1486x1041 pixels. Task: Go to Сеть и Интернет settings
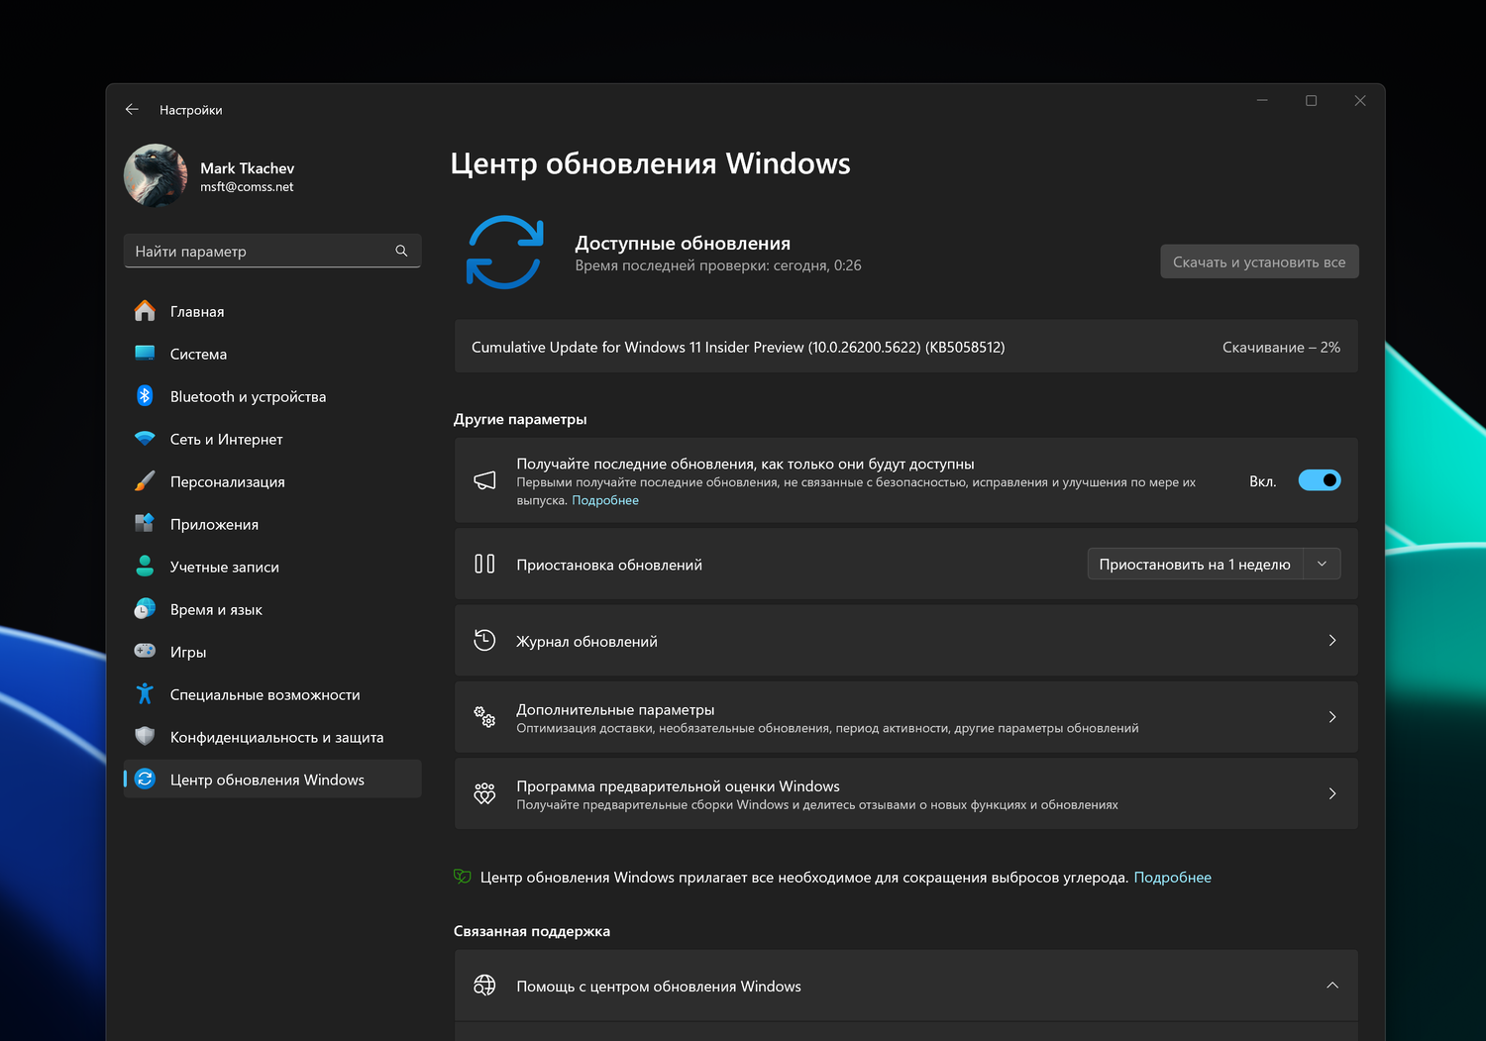226,440
